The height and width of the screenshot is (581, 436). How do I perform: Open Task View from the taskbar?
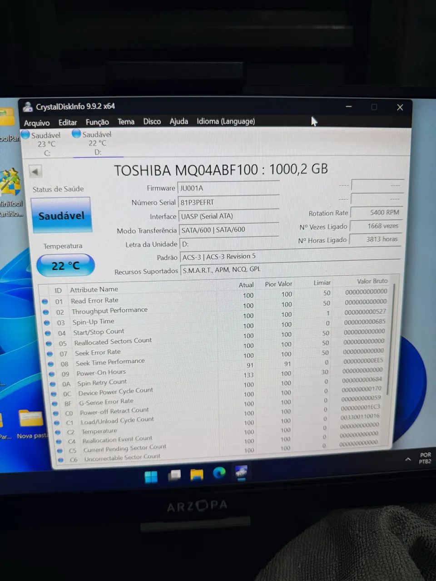click(x=174, y=476)
